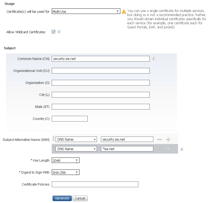Focus the Country (C) field
Viewport: 208px width, 203px height.
coord(70,119)
